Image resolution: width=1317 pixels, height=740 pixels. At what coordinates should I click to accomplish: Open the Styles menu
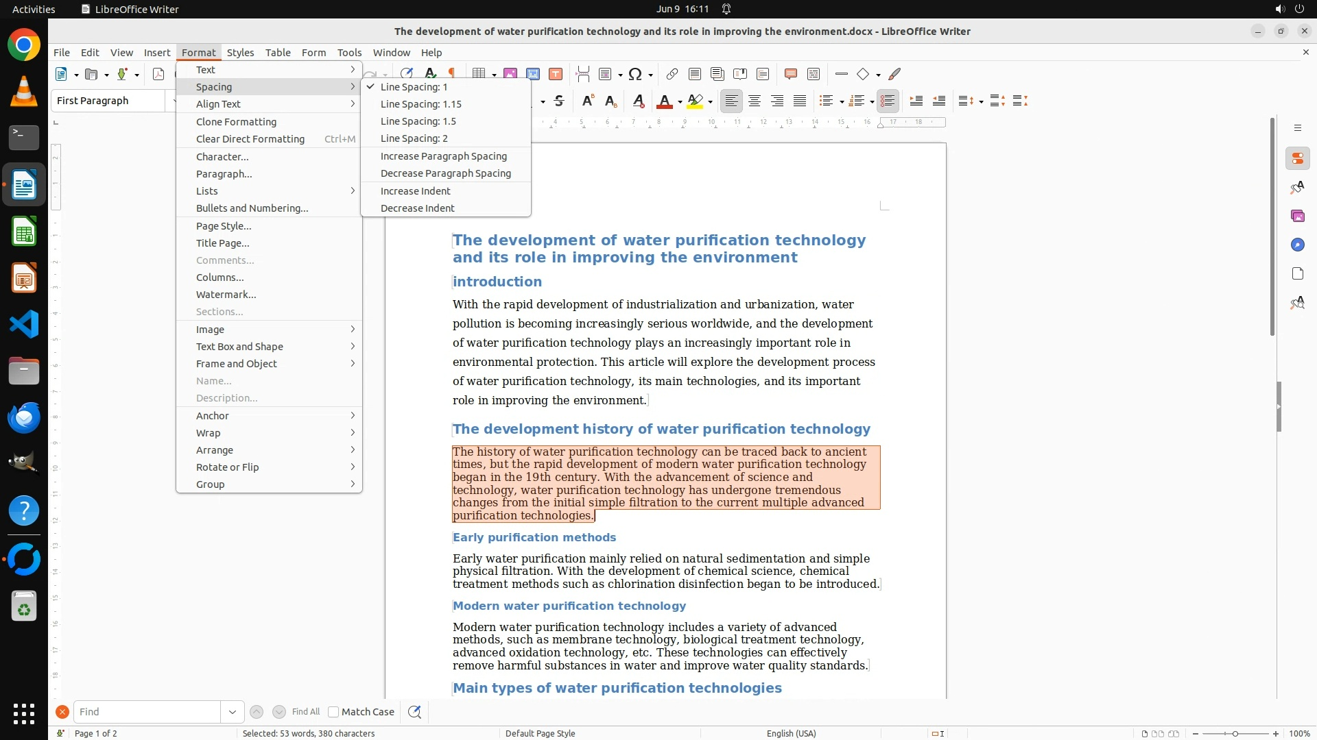[x=240, y=53]
